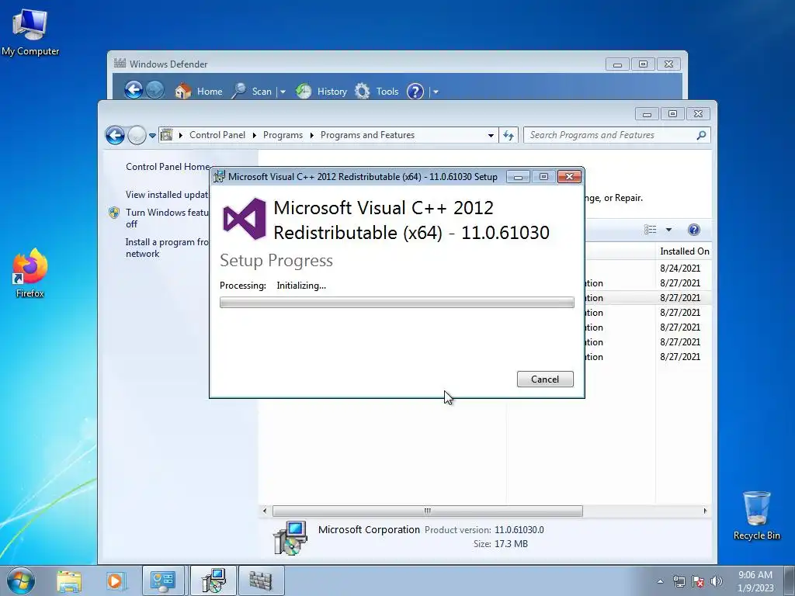Go back in Windows Defender window

point(134,91)
